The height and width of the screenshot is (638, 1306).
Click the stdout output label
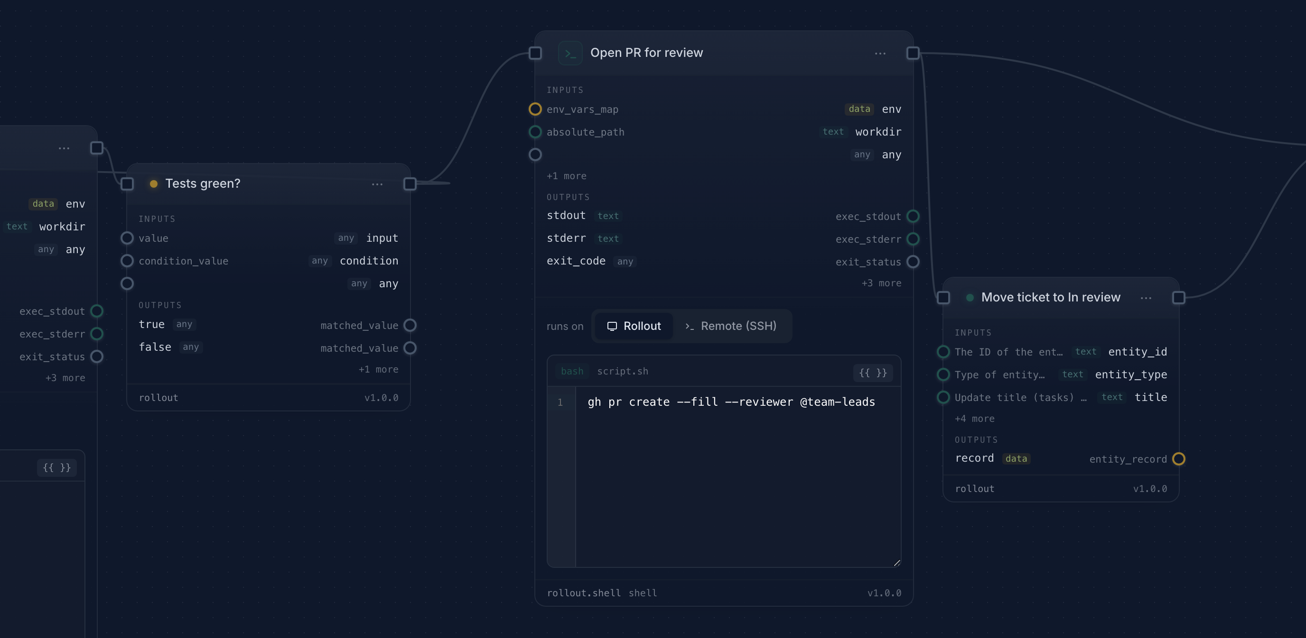coord(566,216)
